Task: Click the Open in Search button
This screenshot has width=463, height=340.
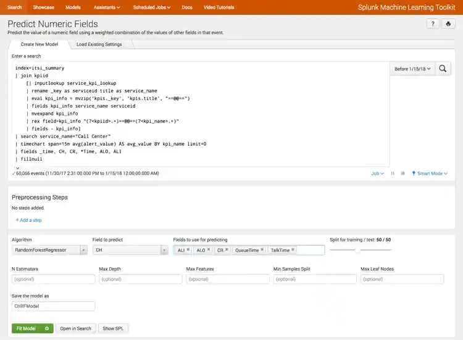Action: click(x=75, y=329)
